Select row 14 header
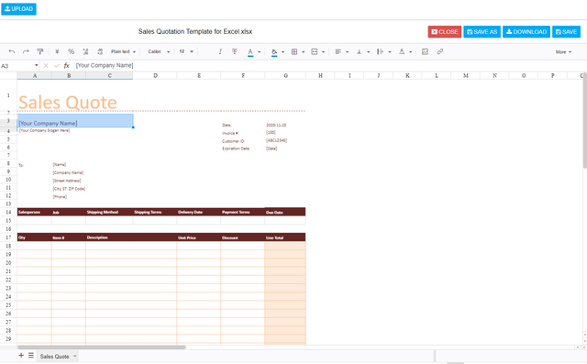 [8, 212]
